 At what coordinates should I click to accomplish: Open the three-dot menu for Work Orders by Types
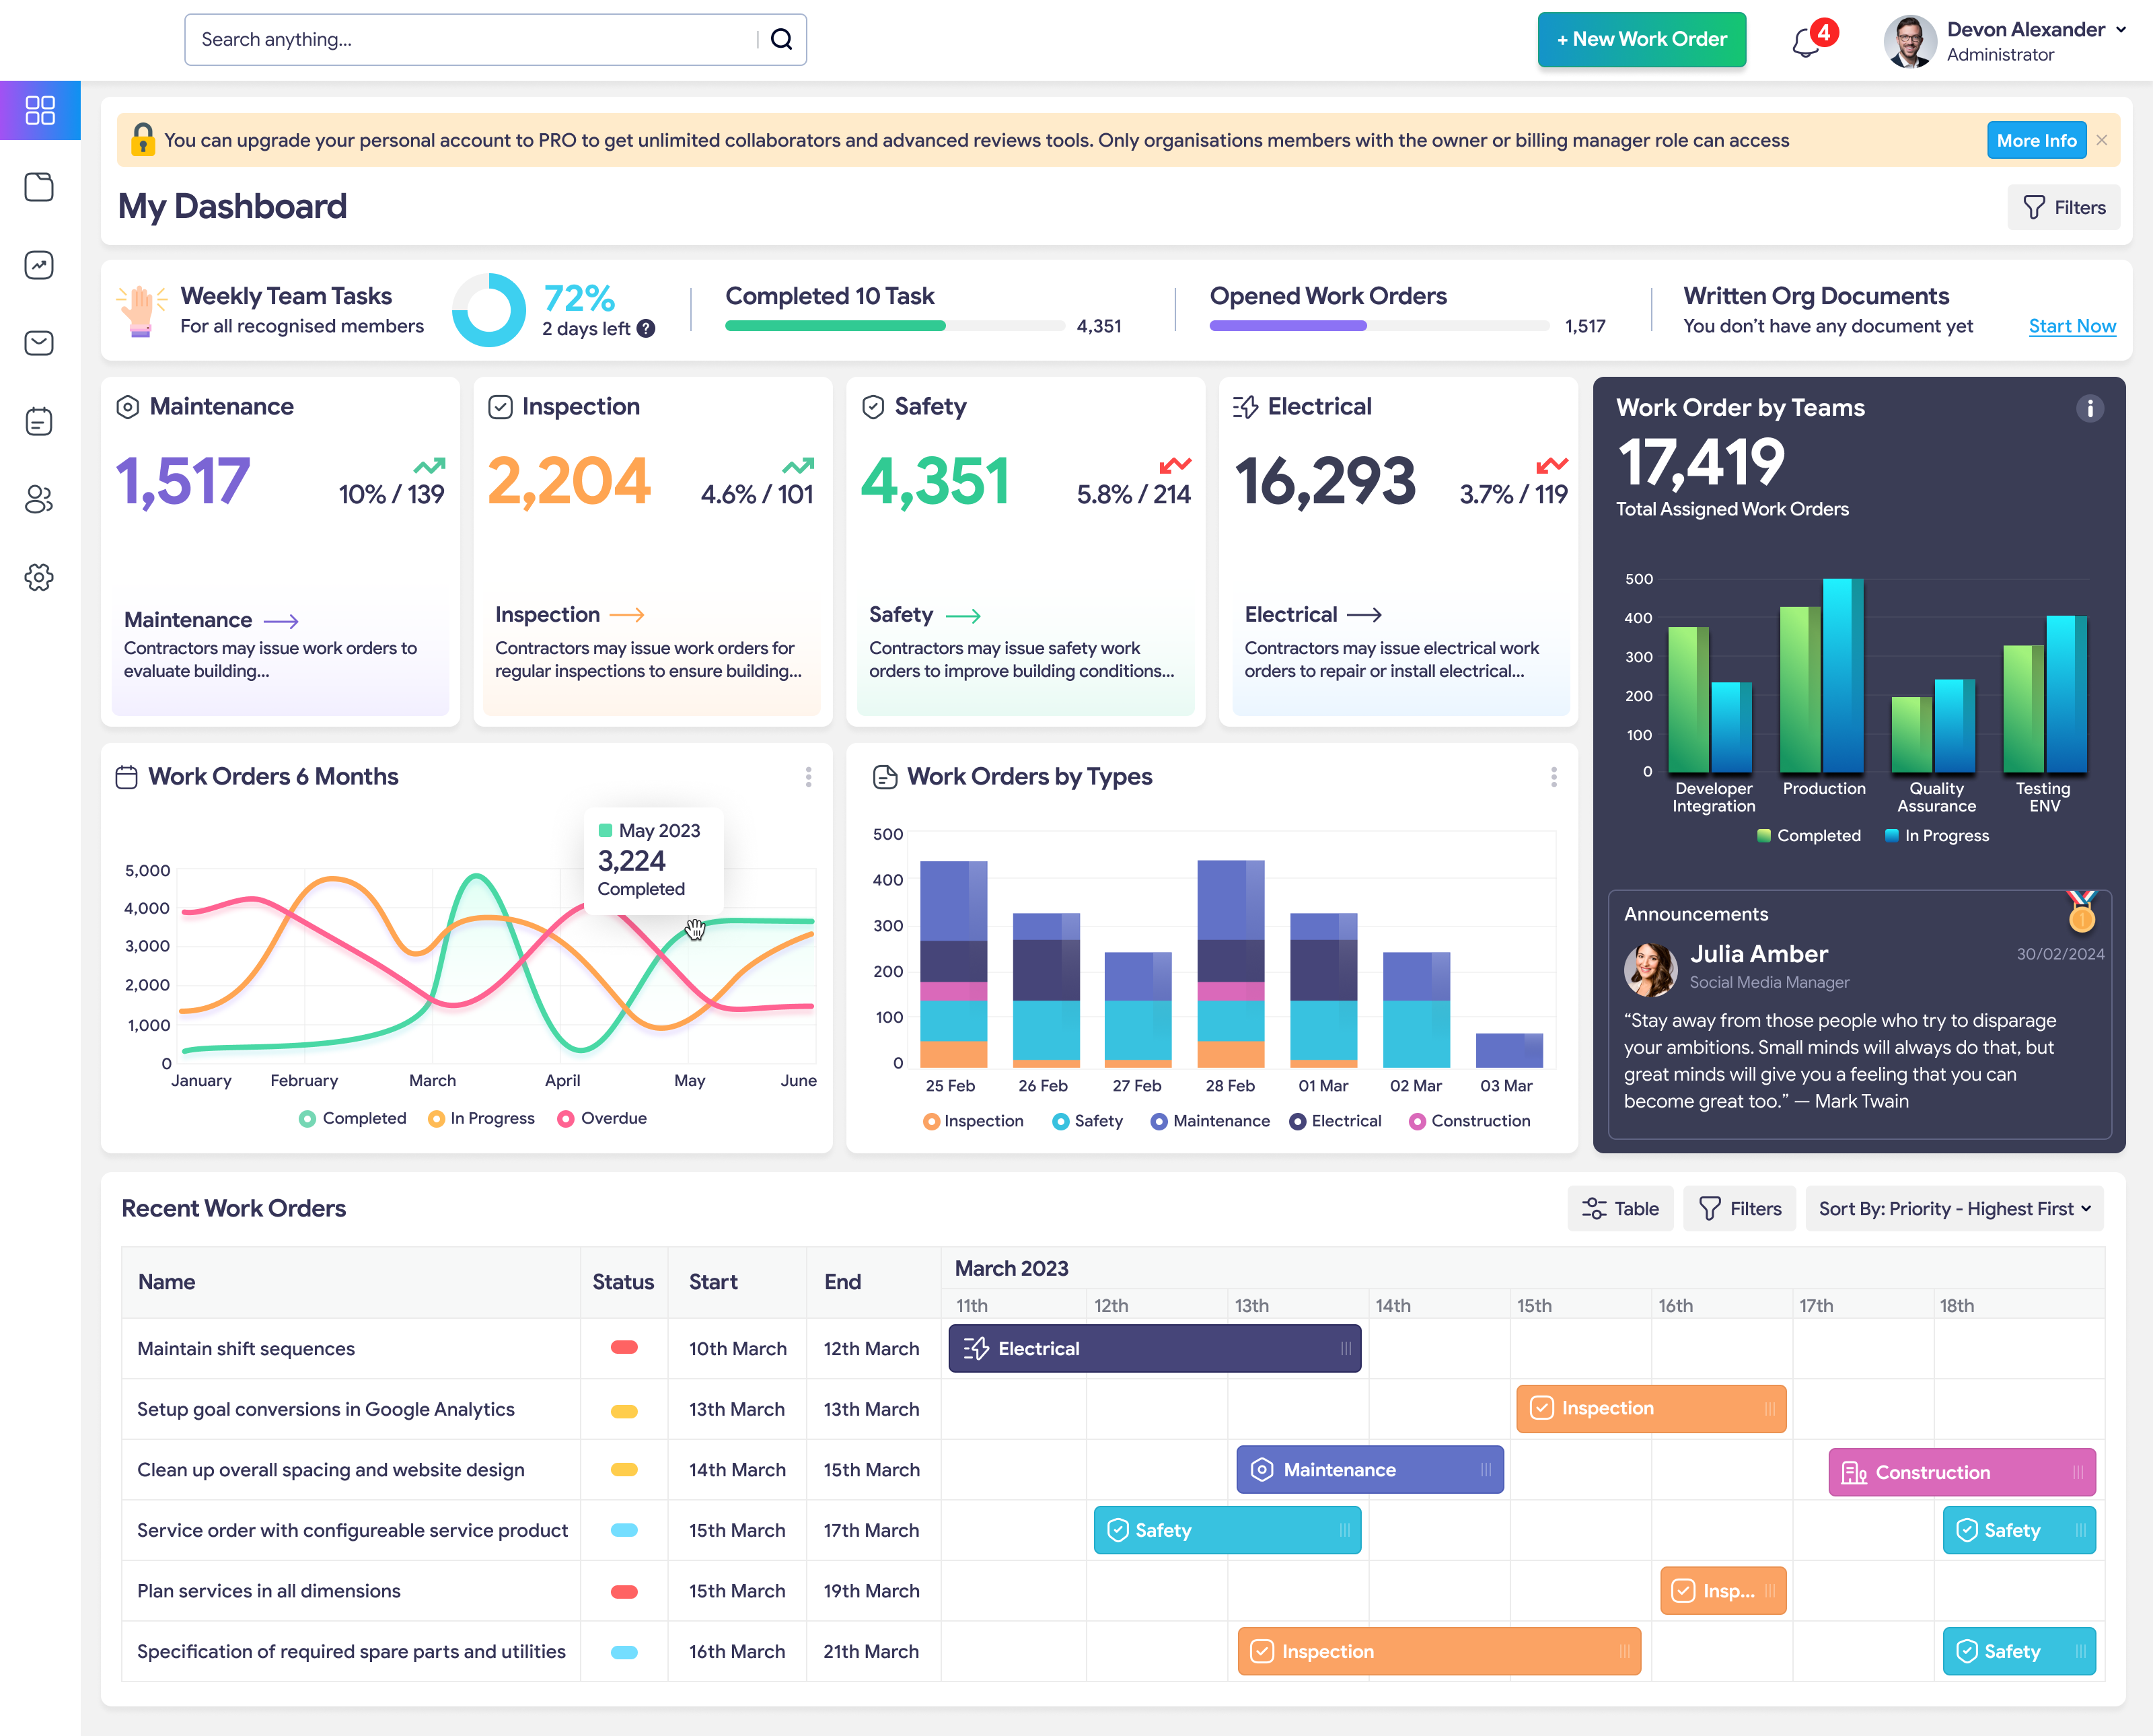pyautogui.click(x=1554, y=777)
